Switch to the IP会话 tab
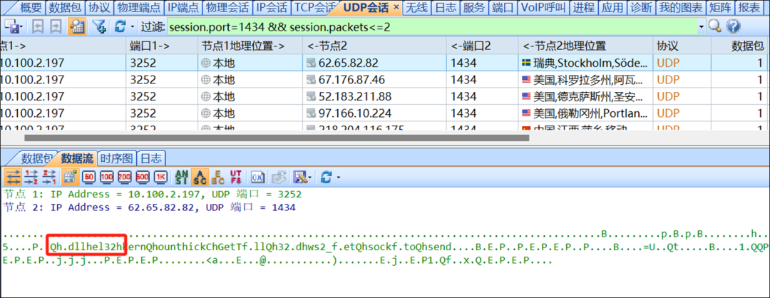The width and height of the screenshot is (770, 298). coord(272,7)
